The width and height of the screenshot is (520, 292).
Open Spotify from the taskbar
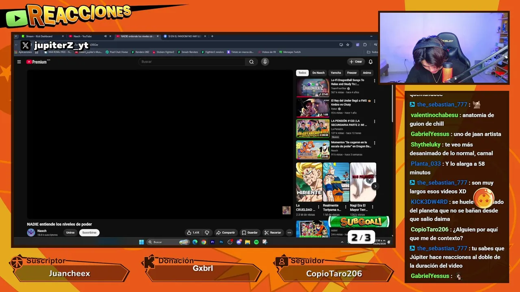coord(256,242)
